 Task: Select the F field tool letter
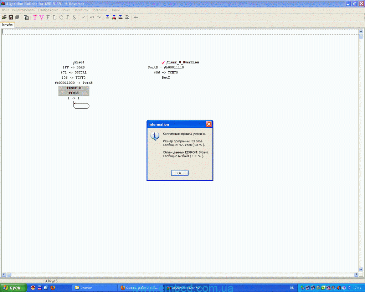coord(48,17)
